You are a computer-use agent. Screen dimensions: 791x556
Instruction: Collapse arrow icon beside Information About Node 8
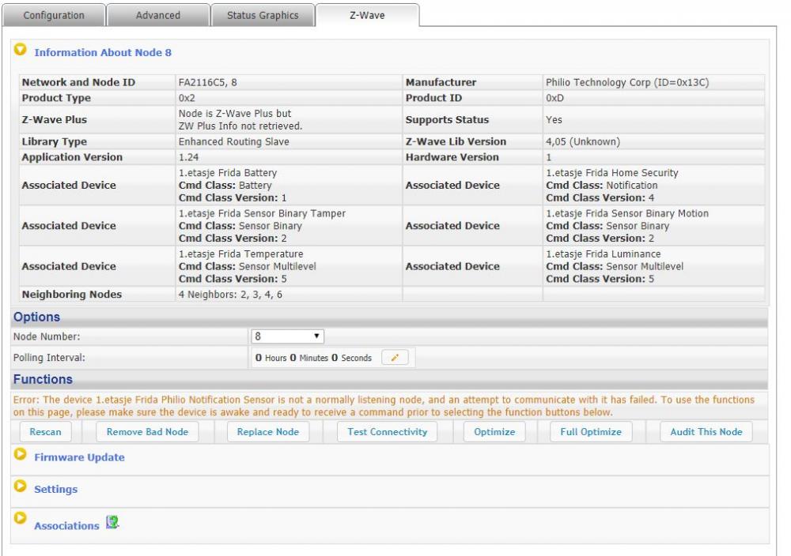coord(21,51)
